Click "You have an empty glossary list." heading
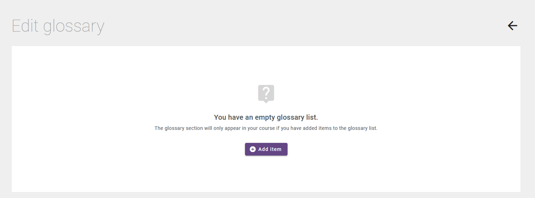This screenshot has width=535, height=198. pos(266,117)
